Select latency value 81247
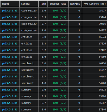107x112 pixels. [x=102, y=70]
